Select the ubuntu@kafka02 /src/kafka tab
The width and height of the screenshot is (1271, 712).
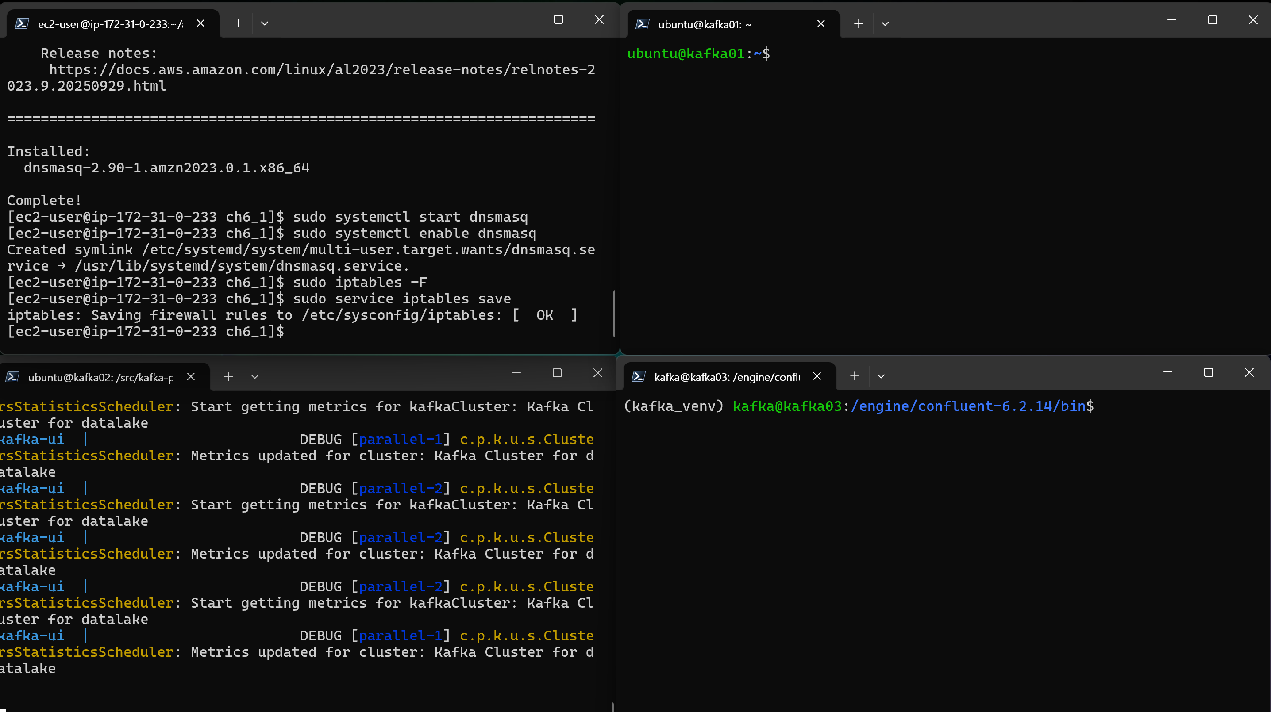[100, 377]
